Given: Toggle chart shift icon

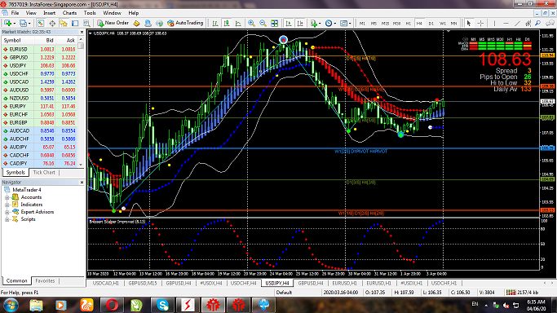Looking at the screenshot, I should 300,23.
